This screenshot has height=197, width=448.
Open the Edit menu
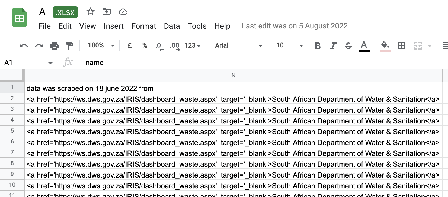click(65, 26)
